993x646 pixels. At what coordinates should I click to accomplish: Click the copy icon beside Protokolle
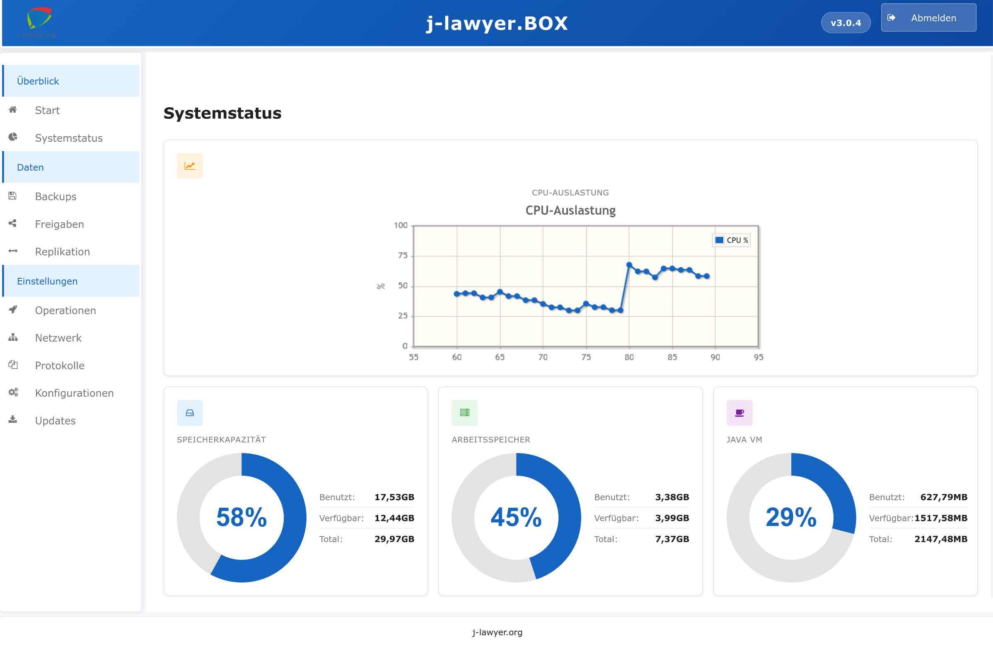tap(13, 365)
